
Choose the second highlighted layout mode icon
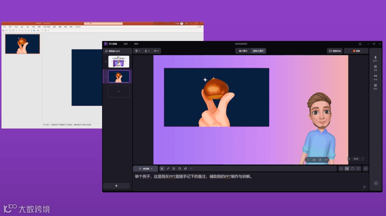[347, 169]
